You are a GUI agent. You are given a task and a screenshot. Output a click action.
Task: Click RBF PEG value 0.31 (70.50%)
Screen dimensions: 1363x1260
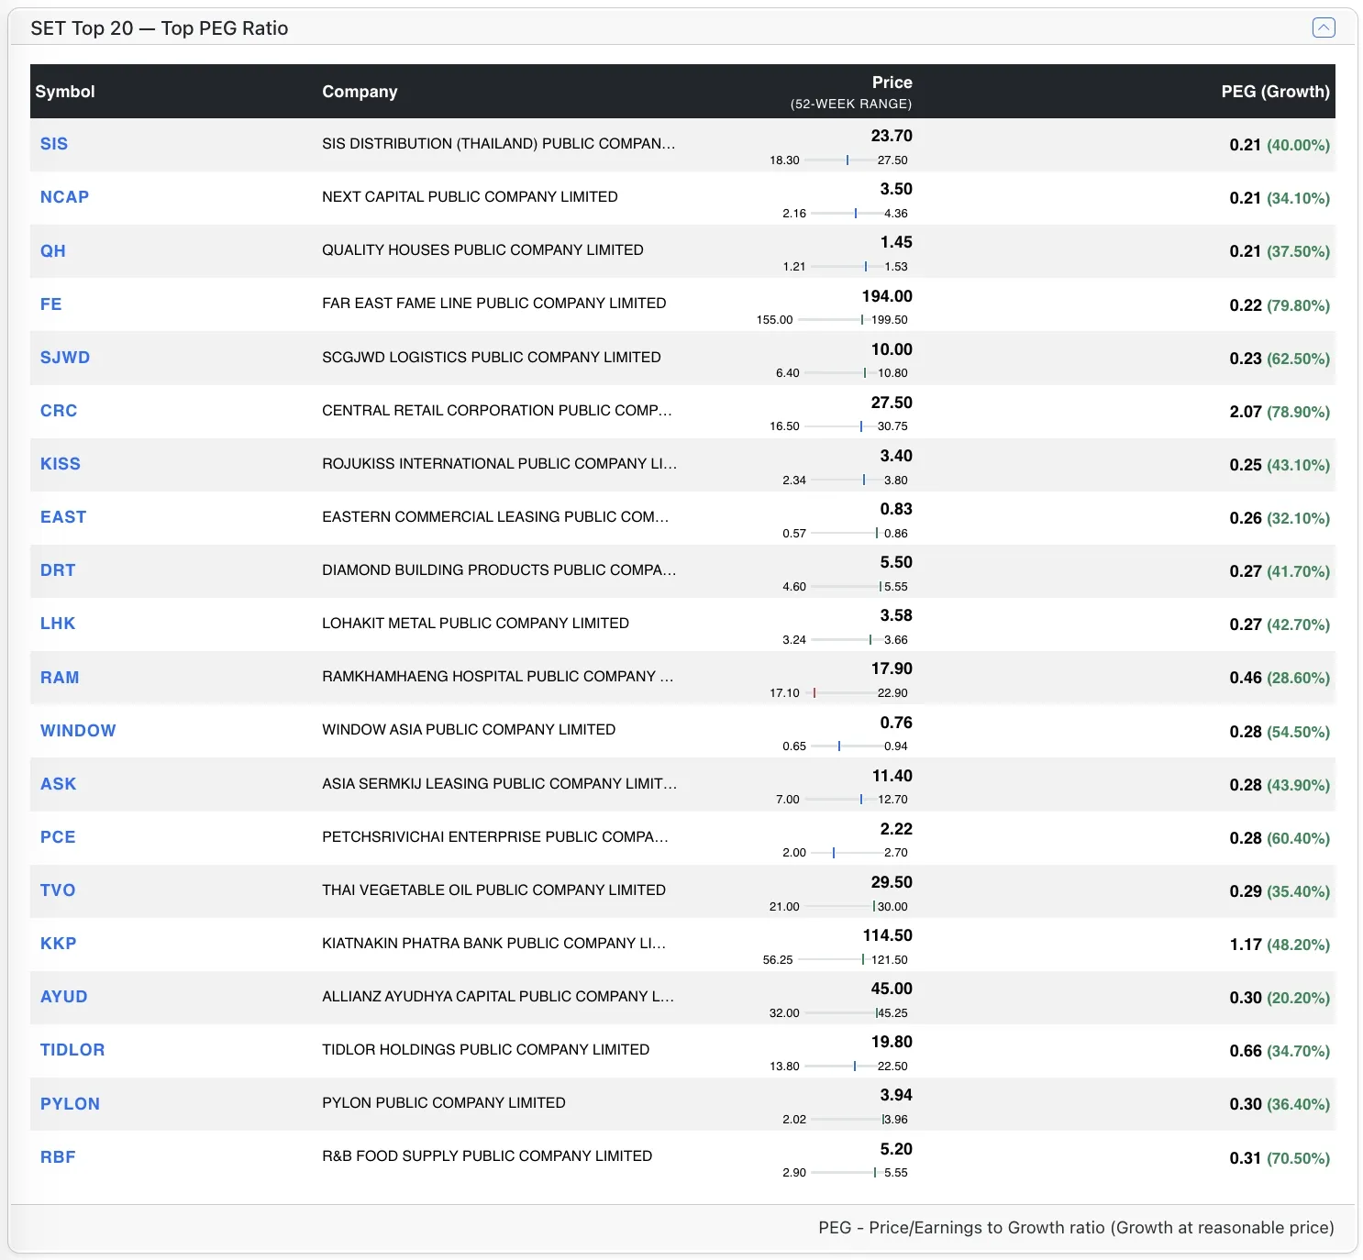coord(1280,1158)
